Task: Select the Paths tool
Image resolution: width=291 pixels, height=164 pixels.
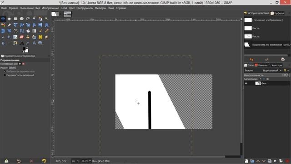Action: coord(15,43)
